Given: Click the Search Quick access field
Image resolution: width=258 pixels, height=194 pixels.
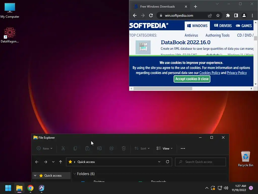Looking at the screenshot, I should pos(200,162).
